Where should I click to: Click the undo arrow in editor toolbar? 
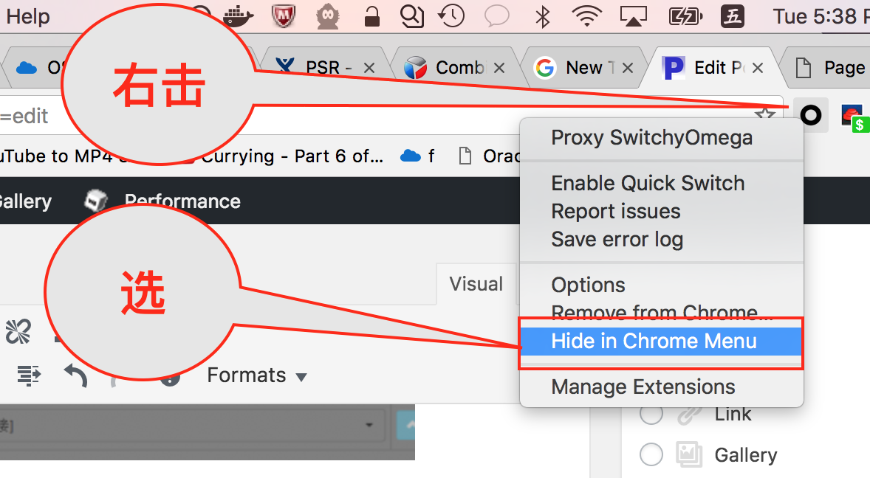[76, 375]
